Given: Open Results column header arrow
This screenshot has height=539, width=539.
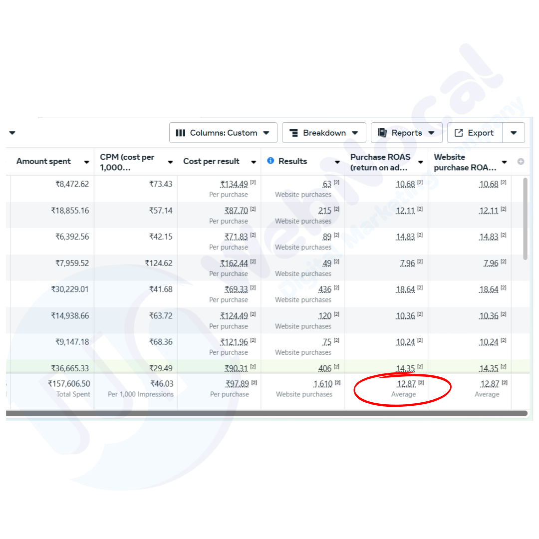Looking at the screenshot, I should pos(337,162).
